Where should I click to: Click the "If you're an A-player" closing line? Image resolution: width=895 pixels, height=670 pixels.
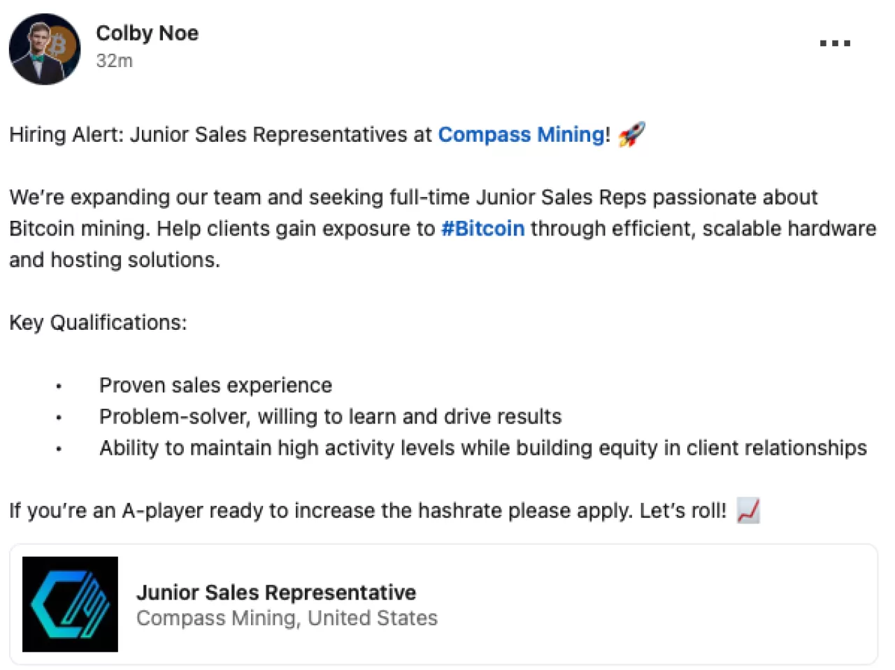[367, 511]
